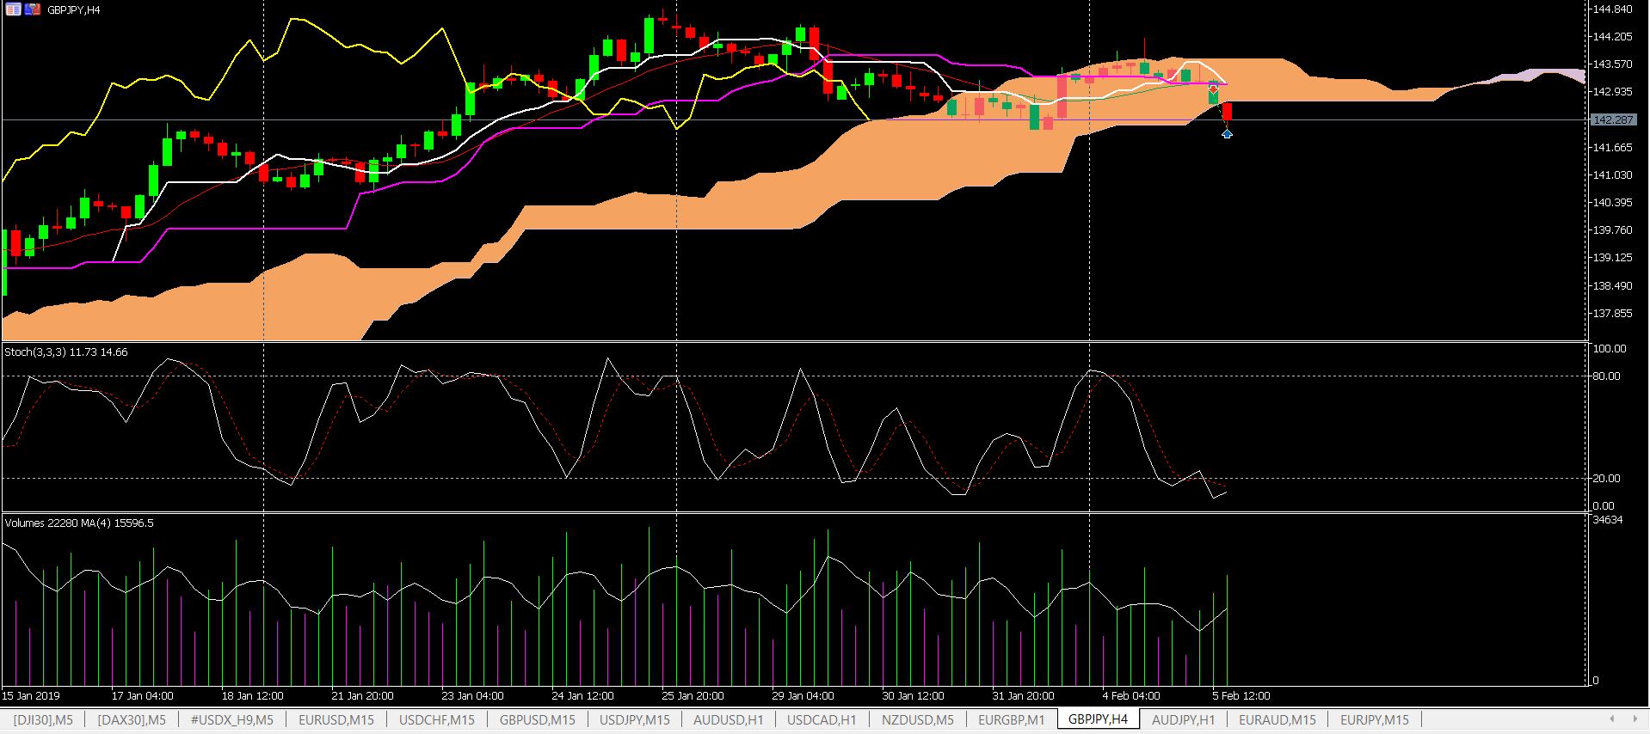Click the 139.760 price scale value

click(1612, 230)
